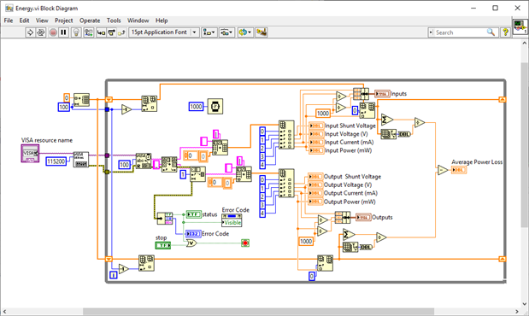This screenshot has height=316, width=529.
Task: Select the Initialize Array node
Action: coord(81,100)
